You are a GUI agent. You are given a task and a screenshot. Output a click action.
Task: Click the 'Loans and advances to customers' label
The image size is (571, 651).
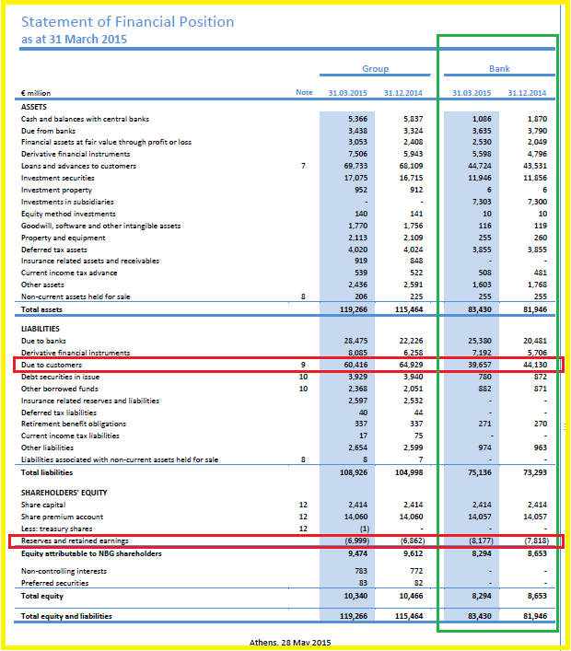(x=79, y=166)
